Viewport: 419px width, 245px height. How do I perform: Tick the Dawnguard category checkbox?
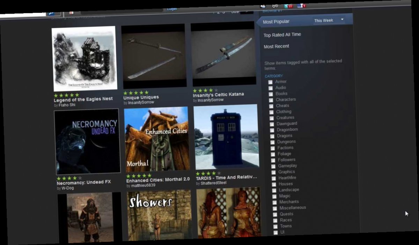(272, 124)
